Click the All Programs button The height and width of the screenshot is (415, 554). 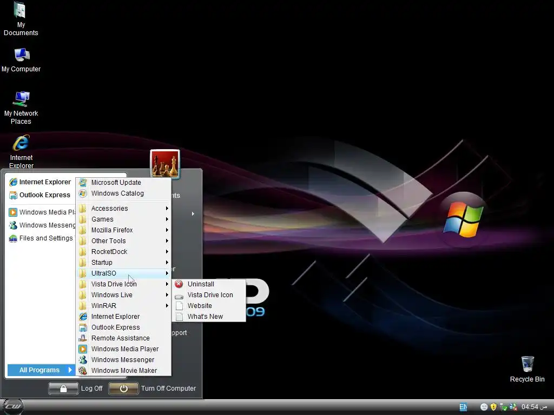[x=41, y=370]
